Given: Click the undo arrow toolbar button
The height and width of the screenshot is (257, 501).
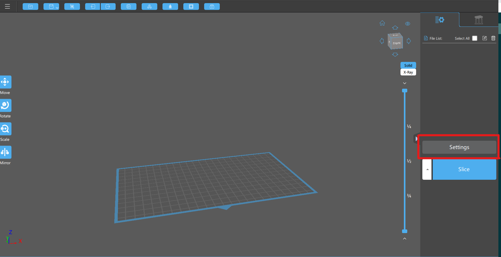Looking at the screenshot, I should pyautogui.click(x=92, y=7).
